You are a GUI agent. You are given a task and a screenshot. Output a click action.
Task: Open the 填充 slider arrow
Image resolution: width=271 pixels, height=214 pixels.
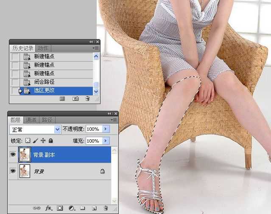coord(106,141)
